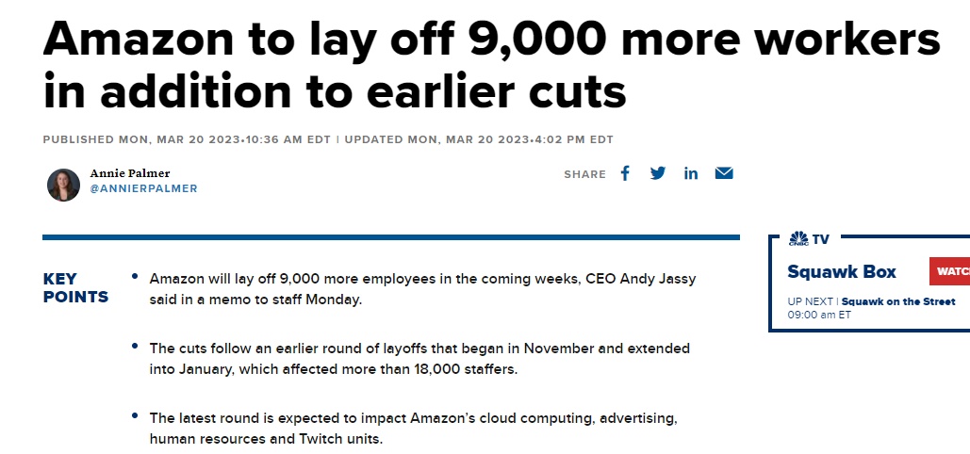The image size is (970, 454).
Task: Click the KEY POINTS heading
Action: (x=75, y=287)
